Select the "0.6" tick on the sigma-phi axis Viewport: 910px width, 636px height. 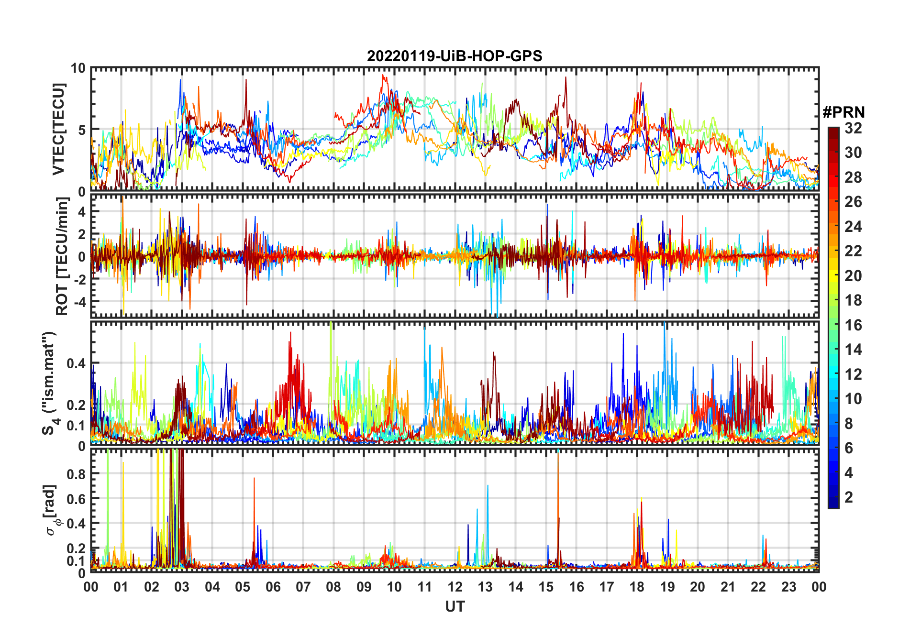76,499
